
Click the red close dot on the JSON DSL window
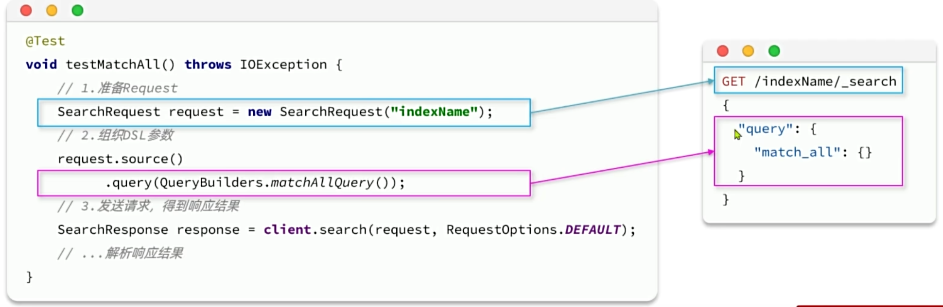click(723, 51)
